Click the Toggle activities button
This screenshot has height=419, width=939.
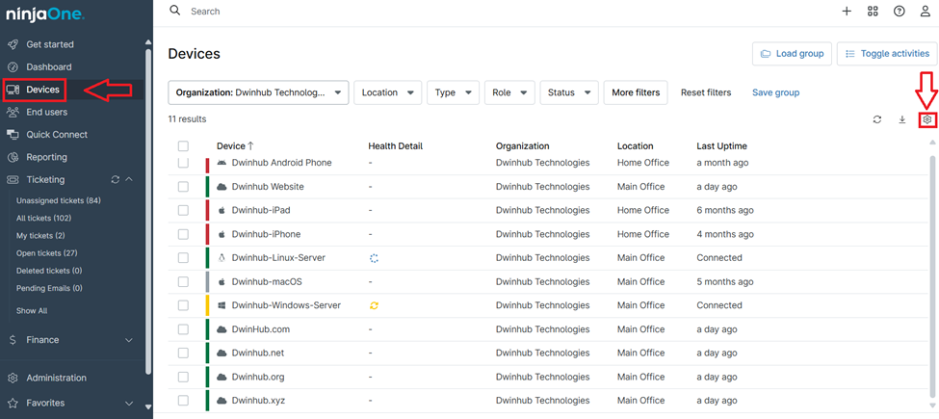click(x=886, y=54)
